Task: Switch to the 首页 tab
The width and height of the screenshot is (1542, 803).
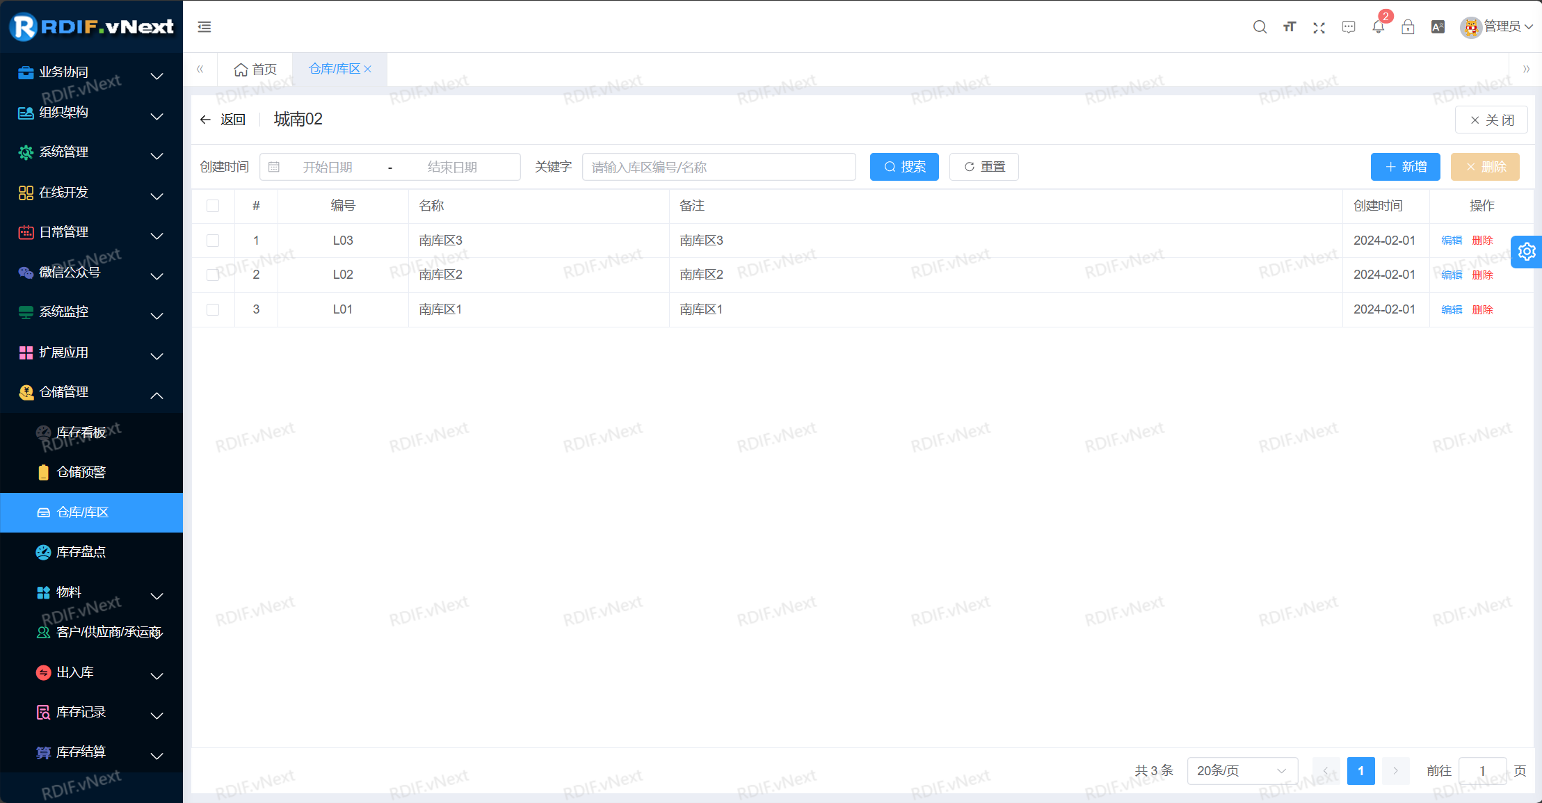Action: coord(255,70)
